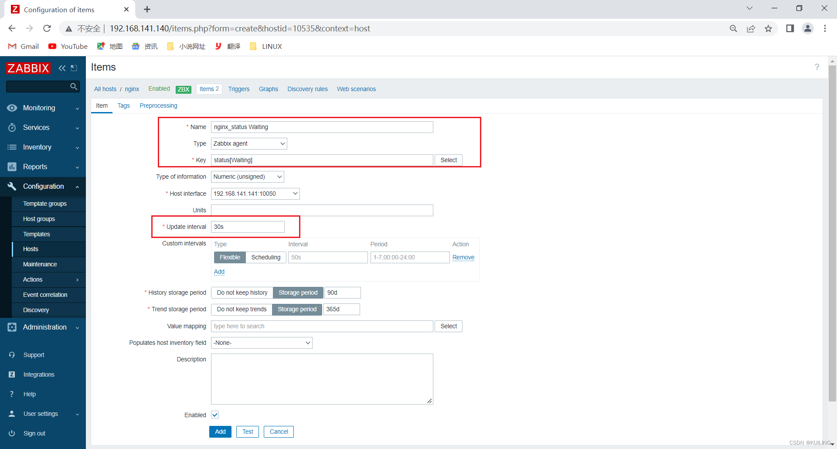Click the Integrations Z icon
Screen dimensions: 837x449
coord(12,374)
